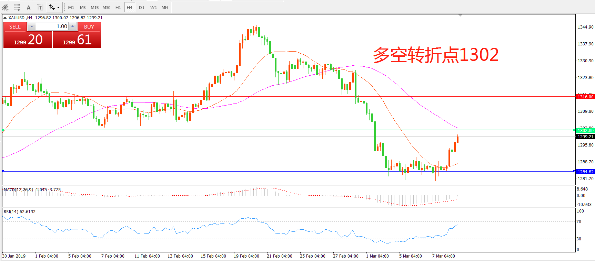
Task: Select the Equidistant Channel drawing tool
Action: point(5,7)
